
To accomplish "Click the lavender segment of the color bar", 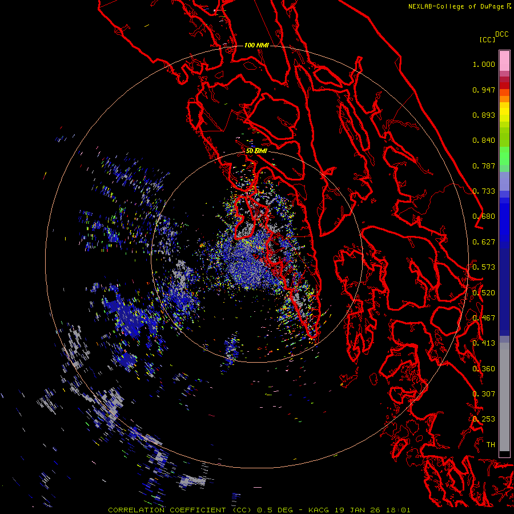I will [x=504, y=181].
